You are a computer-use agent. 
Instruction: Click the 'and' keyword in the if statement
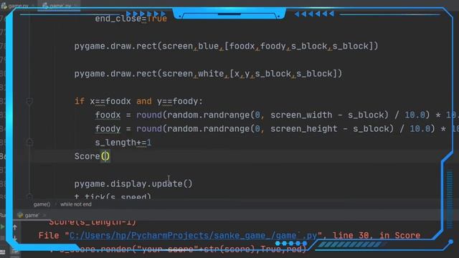[144, 101]
